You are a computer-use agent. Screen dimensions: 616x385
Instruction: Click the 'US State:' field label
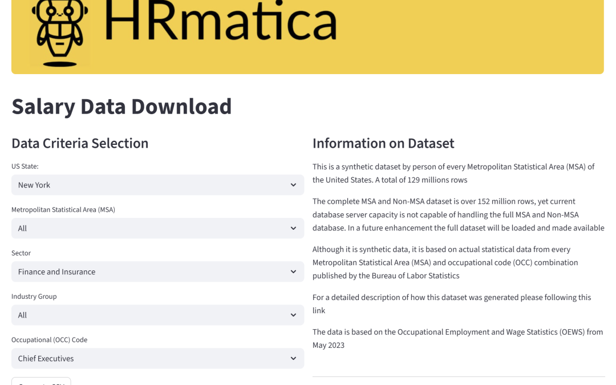[x=25, y=166]
